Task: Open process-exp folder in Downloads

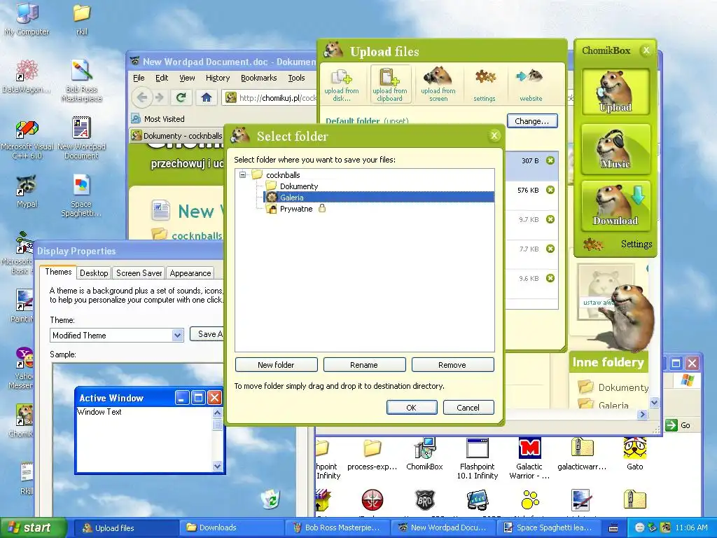Action: (373, 454)
